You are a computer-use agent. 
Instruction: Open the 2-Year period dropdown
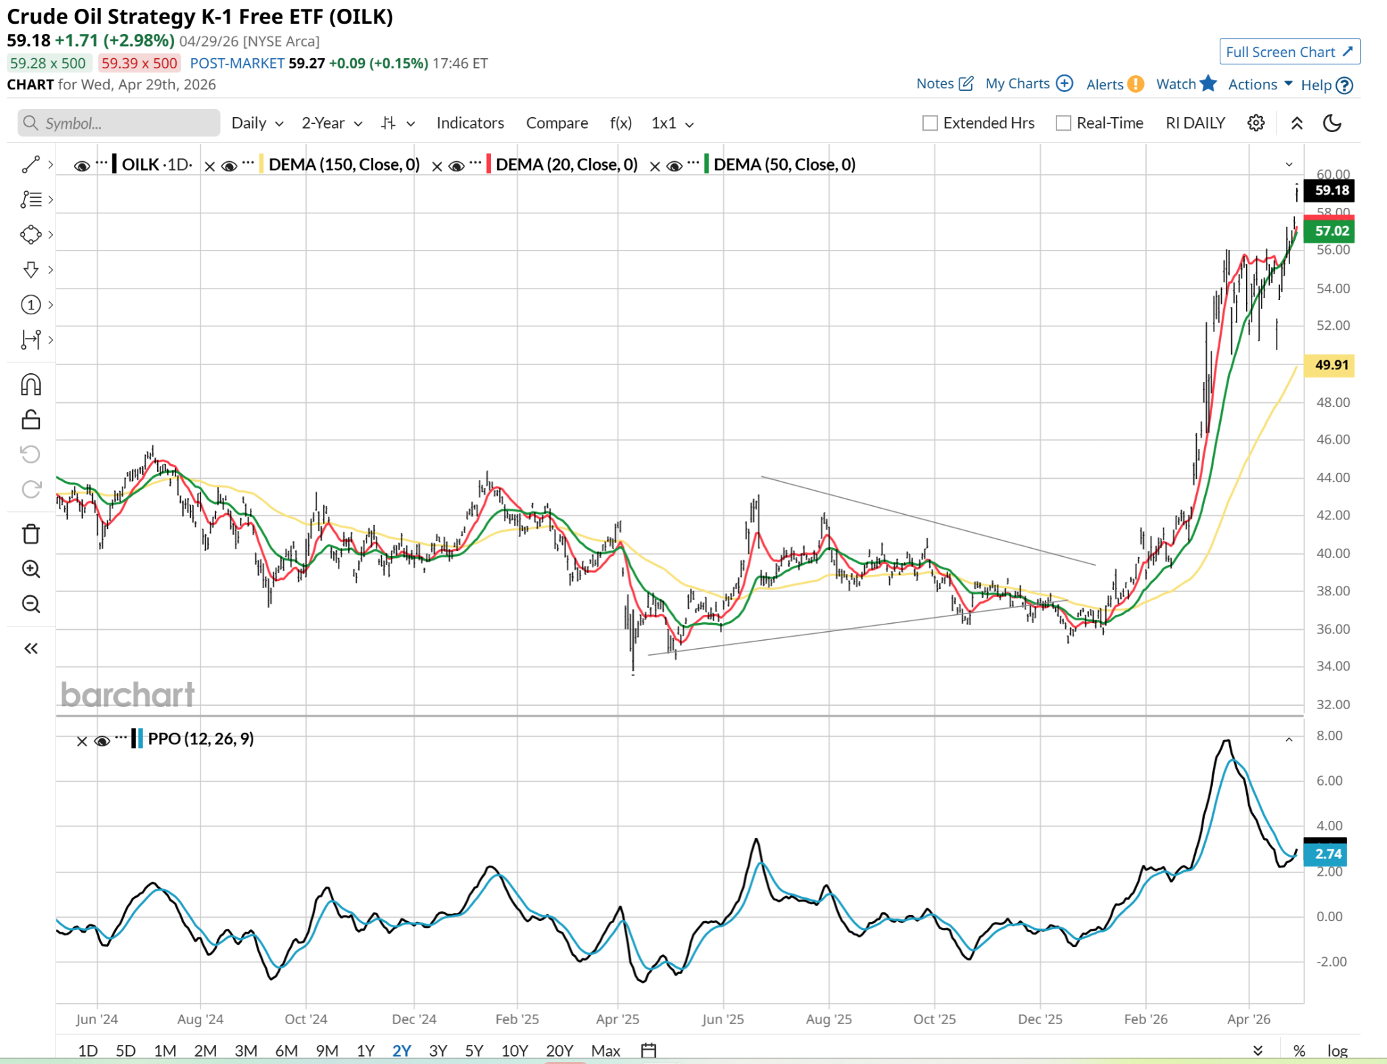click(331, 123)
